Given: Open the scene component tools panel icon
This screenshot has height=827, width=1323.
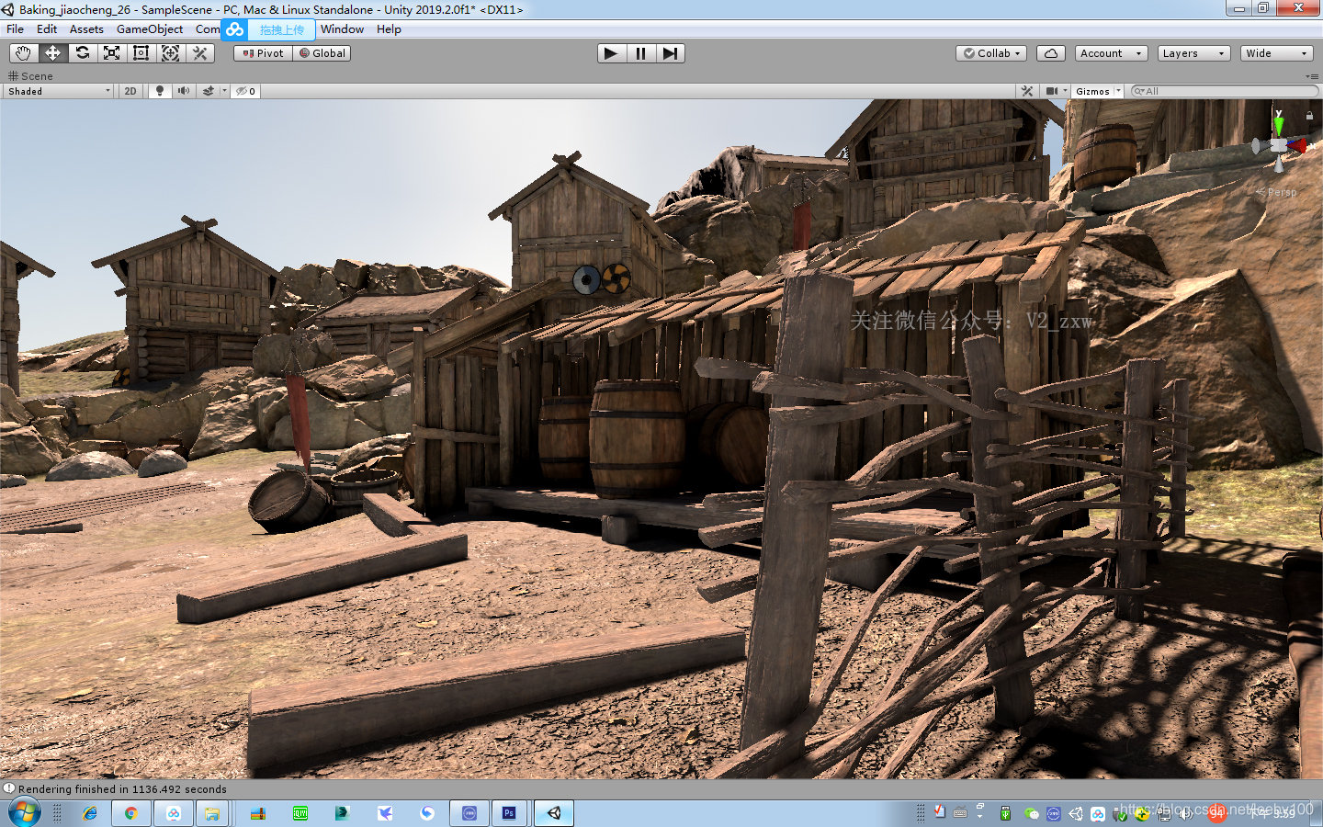Looking at the screenshot, I should tap(1027, 91).
